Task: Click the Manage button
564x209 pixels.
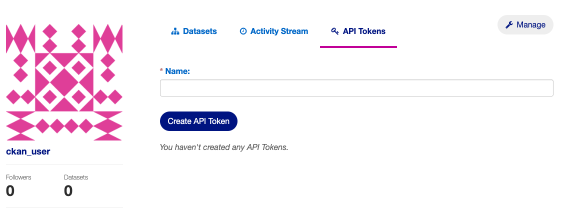Action: (x=525, y=25)
